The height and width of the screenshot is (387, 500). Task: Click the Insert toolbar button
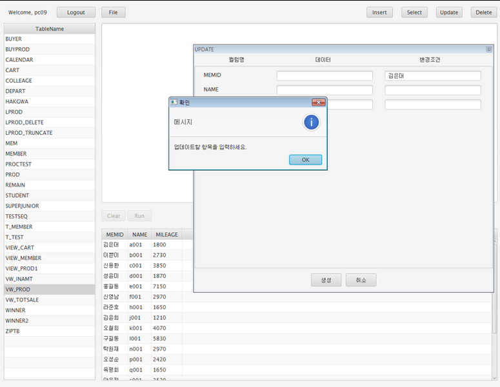(379, 12)
